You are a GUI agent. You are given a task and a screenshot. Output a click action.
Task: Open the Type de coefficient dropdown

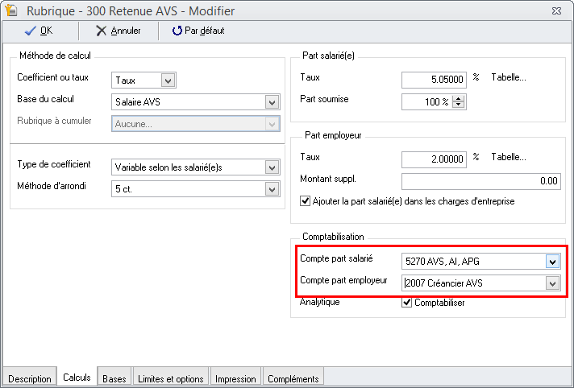pyautogui.click(x=272, y=167)
